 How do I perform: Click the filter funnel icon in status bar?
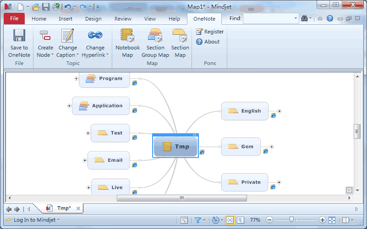(198, 220)
